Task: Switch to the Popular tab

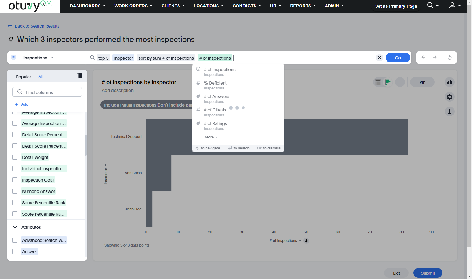Action: pyautogui.click(x=23, y=77)
